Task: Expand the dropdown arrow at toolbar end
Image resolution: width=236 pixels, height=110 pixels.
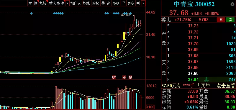Action: tap(143, 3)
